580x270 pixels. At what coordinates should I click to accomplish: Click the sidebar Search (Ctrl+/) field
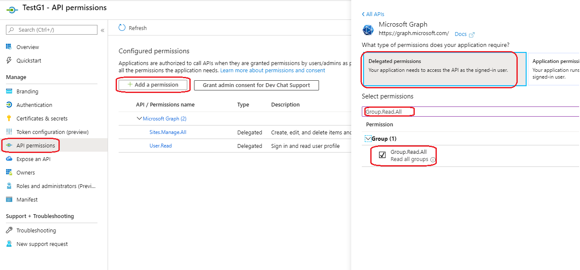pos(52,30)
